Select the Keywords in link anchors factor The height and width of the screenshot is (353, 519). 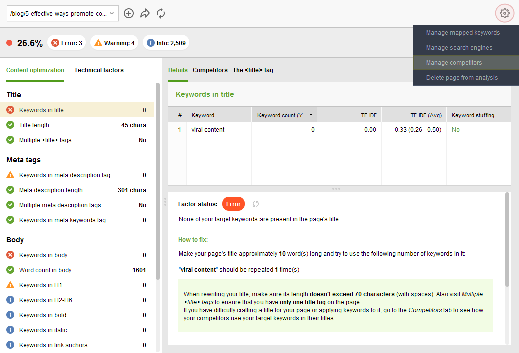pyautogui.click(x=77, y=345)
